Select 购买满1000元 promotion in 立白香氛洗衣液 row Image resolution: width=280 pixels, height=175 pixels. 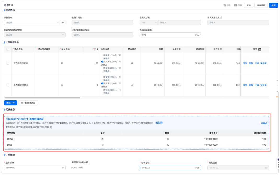pyautogui.click(x=111, y=57)
